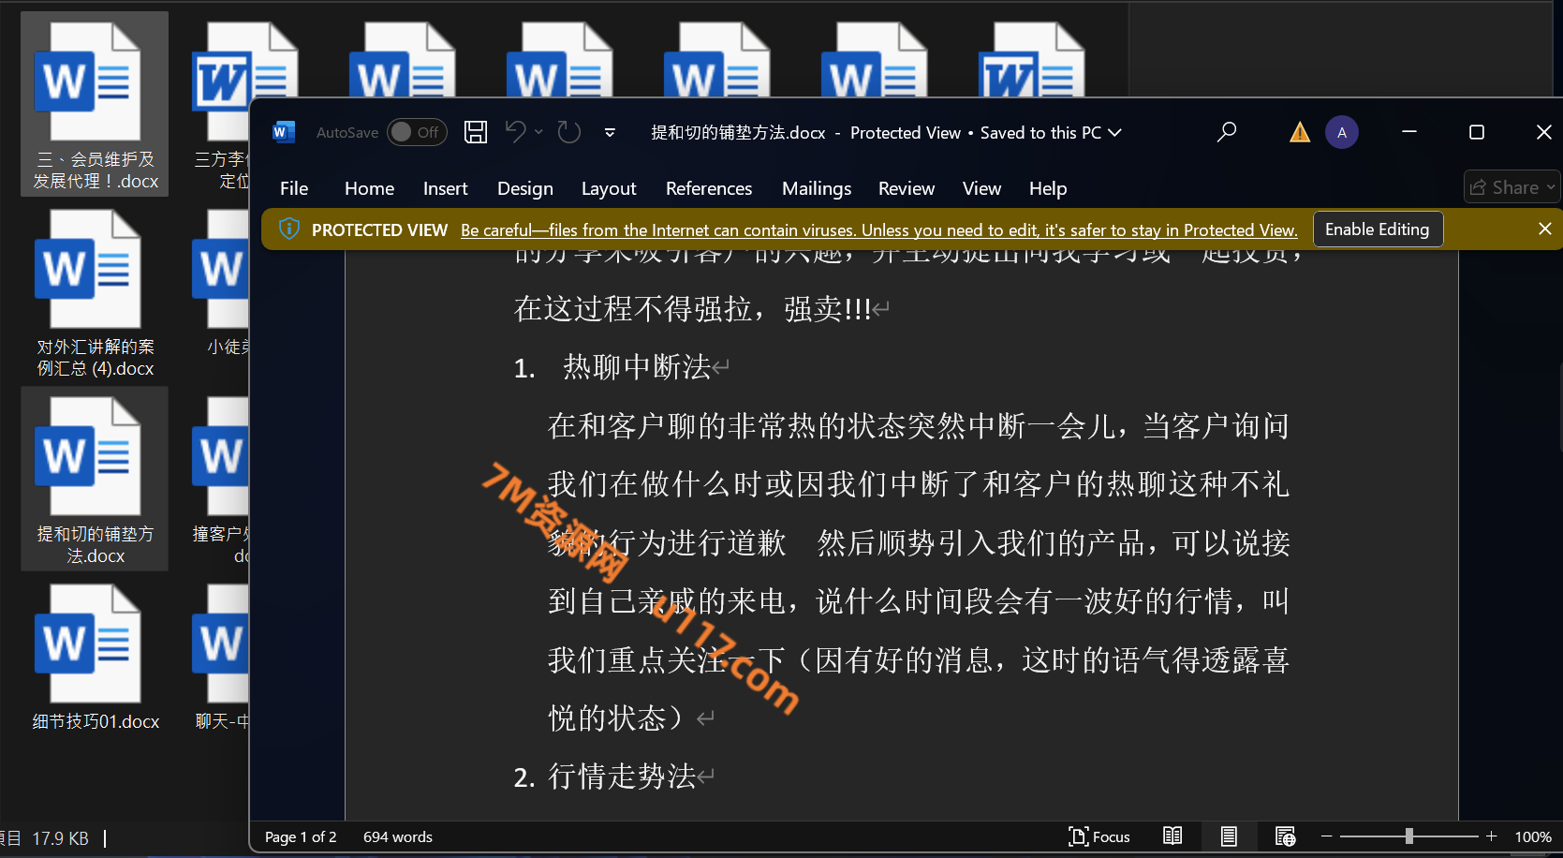This screenshot has height=858, width=1563.
Task: Click the yellow warning triangle icon
Action: click(x=1300, y=132)
